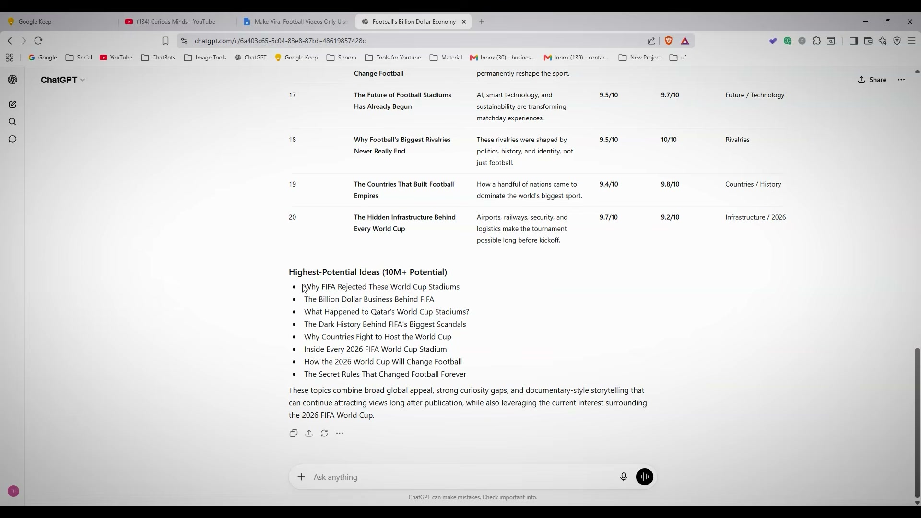This screenshot has height=518, width=921.
Task: Start dictation with the microphone icon
Action: coord(623,477)
